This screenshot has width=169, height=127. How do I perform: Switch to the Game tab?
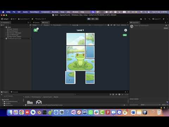[x=45, y=23]
